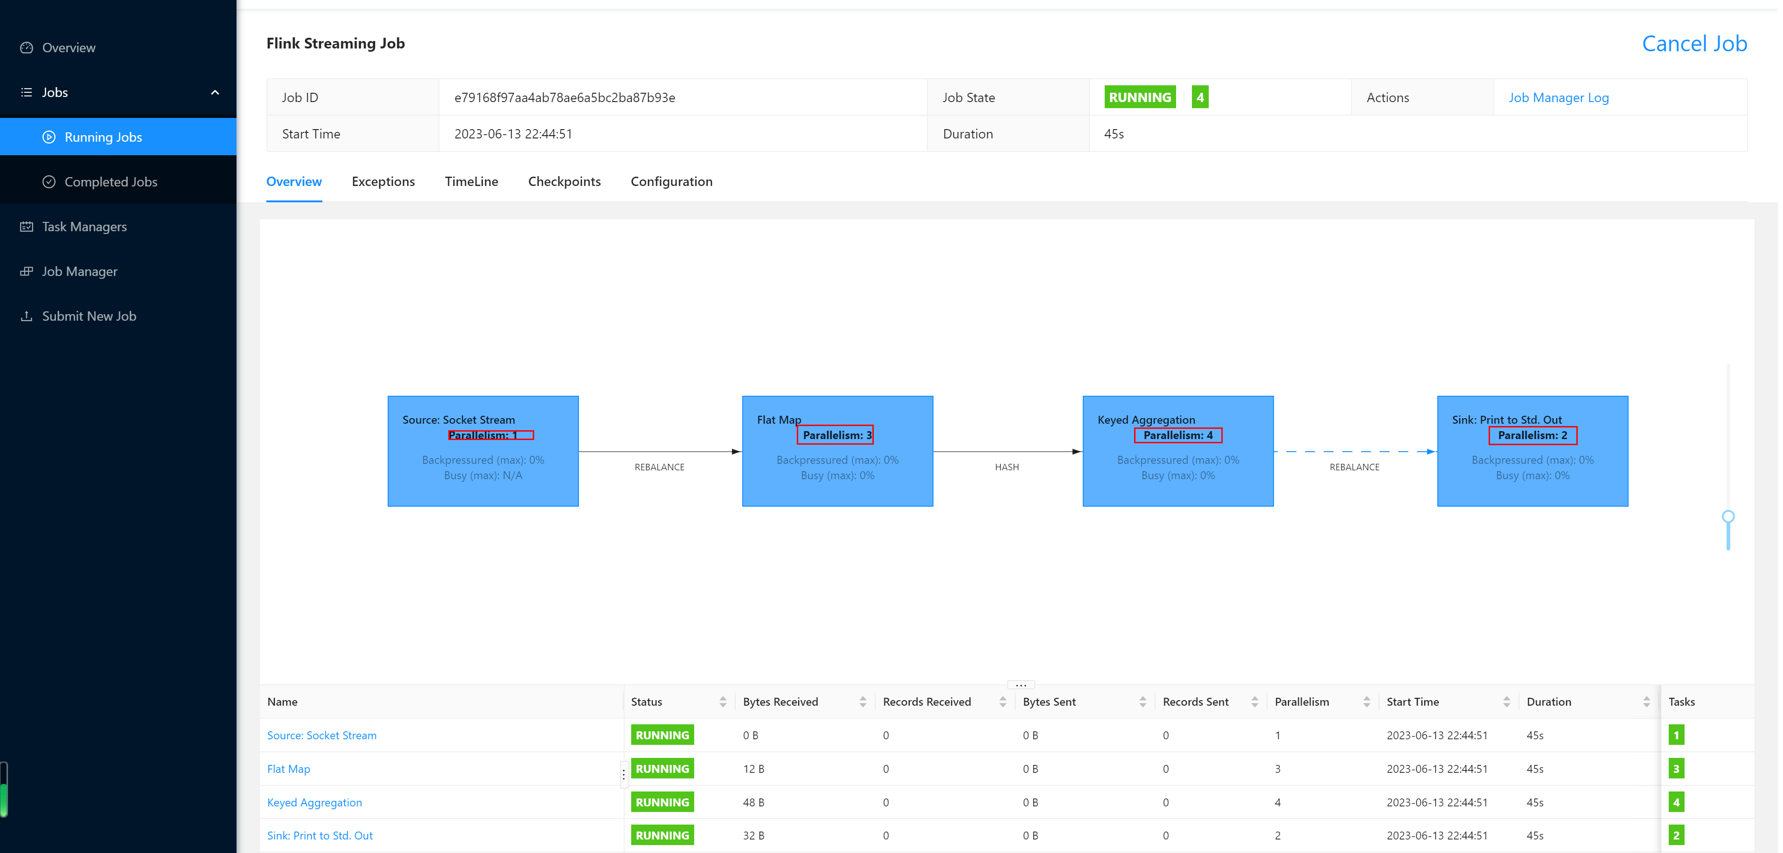The height and width of the screenshot is (853, 1783).
Task: Open Flat Map link in the table
Action: click(289, 769)
